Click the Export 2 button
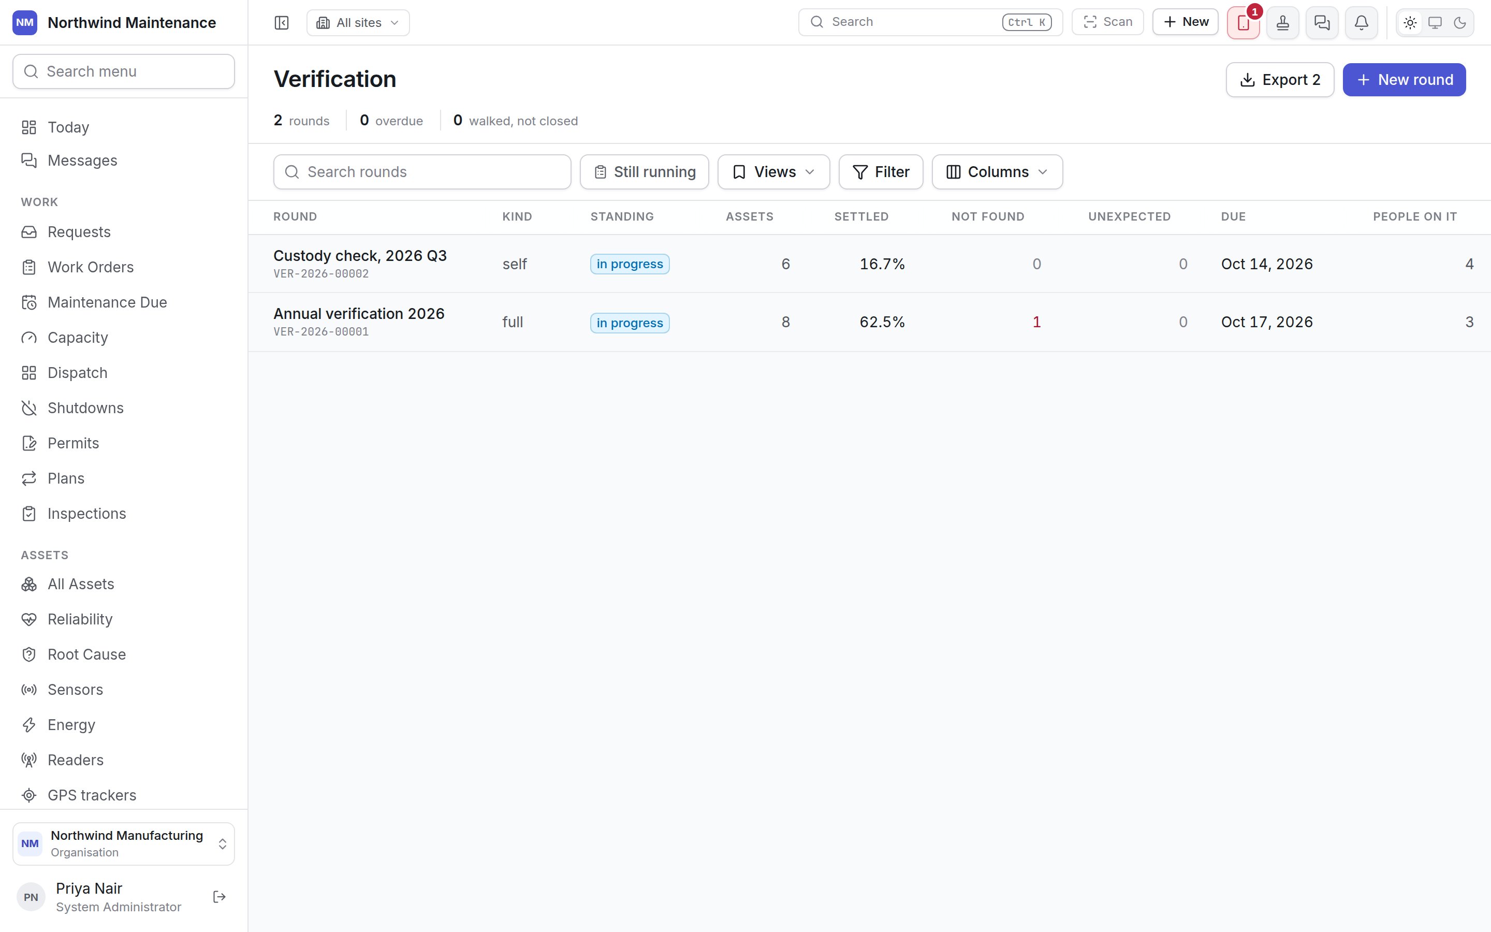Image resolution: width=1491 pixels, height=932 pixels. coord(1280,80)
